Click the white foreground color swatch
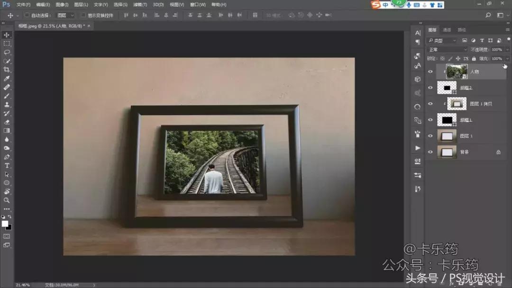Image resolution: width=512 pixels, height=288 pixels. pyautogui.click(x=5, y=224)
